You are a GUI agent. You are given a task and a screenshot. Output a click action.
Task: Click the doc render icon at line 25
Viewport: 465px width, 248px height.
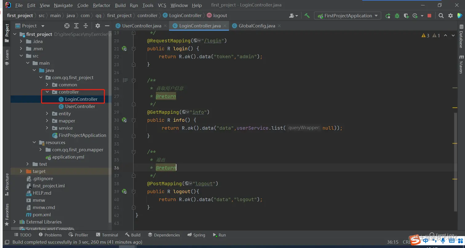125,80
